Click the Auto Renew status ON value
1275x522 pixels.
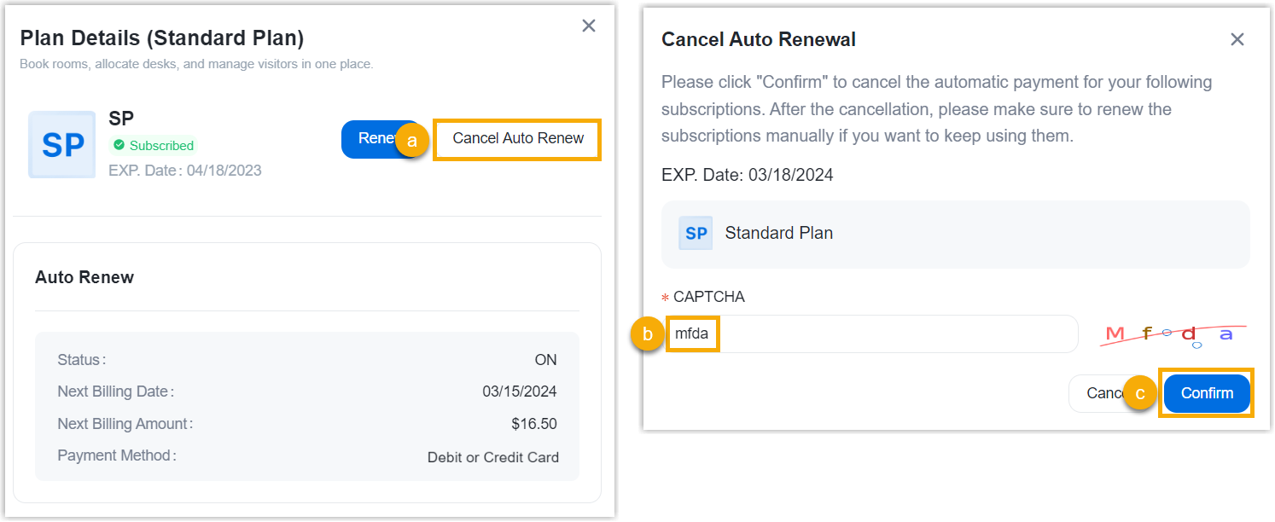point(545,360)
